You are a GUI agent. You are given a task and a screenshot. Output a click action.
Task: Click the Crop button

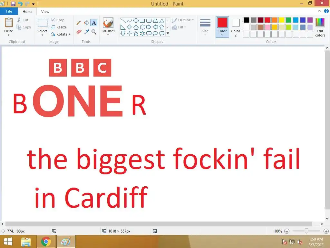point(58,20)
